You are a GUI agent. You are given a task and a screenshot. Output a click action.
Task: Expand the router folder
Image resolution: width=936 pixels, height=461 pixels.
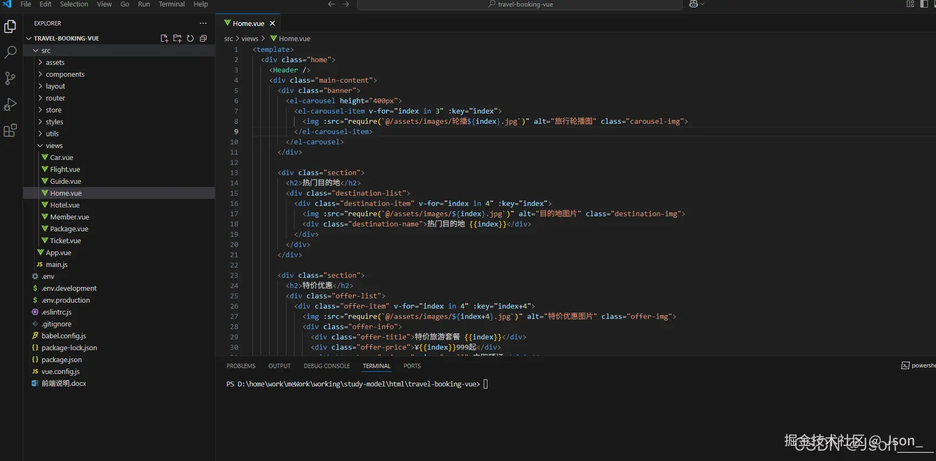[55, 98]
